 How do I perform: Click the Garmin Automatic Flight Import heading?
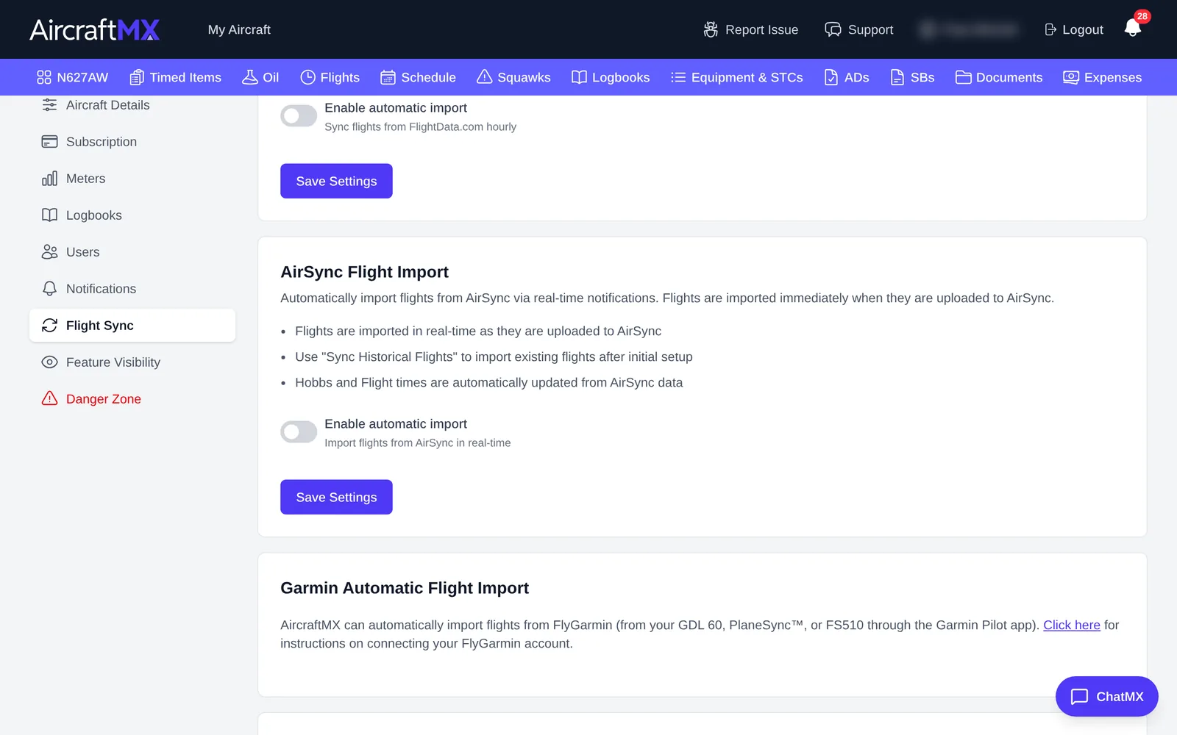[405, 588]
